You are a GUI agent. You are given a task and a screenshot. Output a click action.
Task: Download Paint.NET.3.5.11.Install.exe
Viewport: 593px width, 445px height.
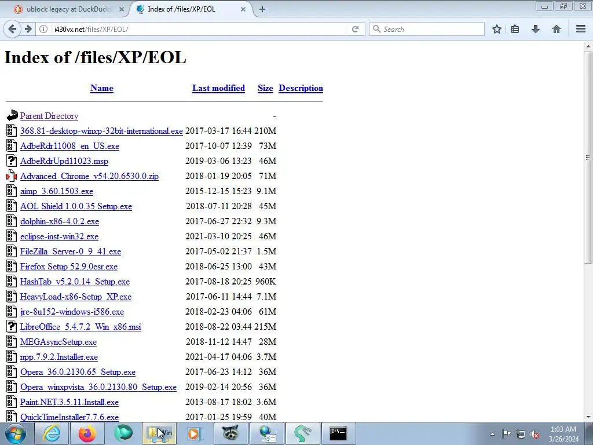coord(69,402)
